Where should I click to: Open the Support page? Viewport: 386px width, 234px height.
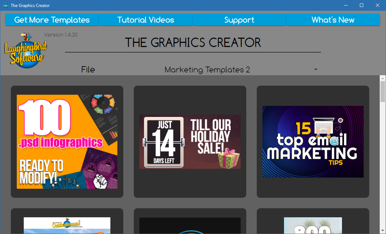pyautogui.click(x=239, y=20)
